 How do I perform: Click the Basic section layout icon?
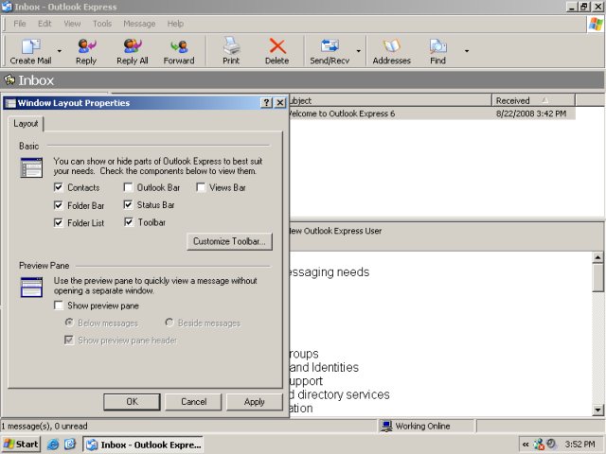pyautogui.click(x=31, y=168)
